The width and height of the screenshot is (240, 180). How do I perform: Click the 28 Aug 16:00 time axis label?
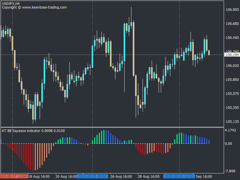(149, 177)
